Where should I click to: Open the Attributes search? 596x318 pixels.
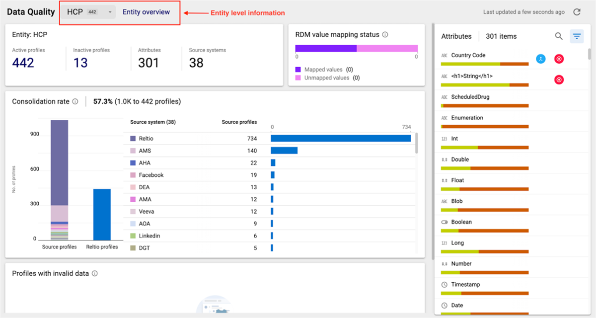(x=559, y=36)
